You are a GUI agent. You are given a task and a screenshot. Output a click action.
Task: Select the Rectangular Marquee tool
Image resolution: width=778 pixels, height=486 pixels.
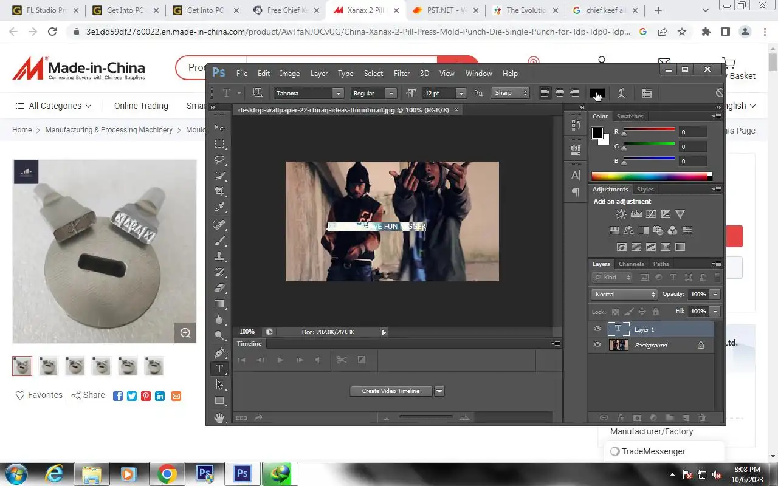[219, 144]
